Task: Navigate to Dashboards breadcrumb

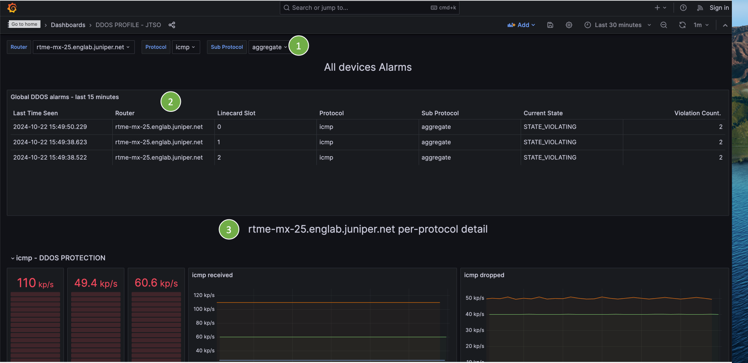Action: (68, 25)
